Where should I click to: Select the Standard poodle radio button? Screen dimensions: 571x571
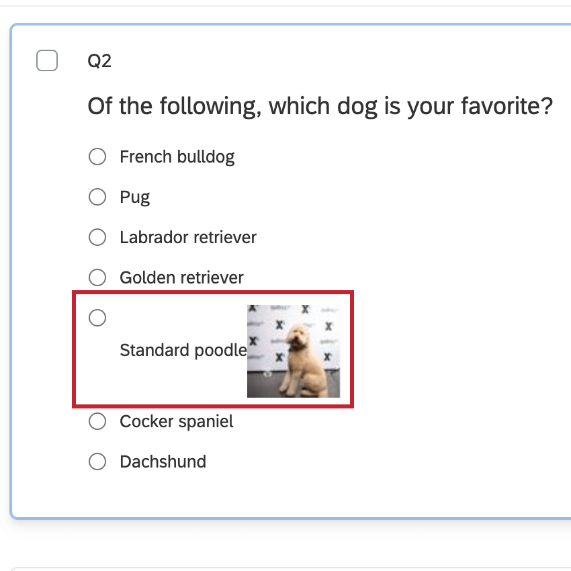coord(97,318)
